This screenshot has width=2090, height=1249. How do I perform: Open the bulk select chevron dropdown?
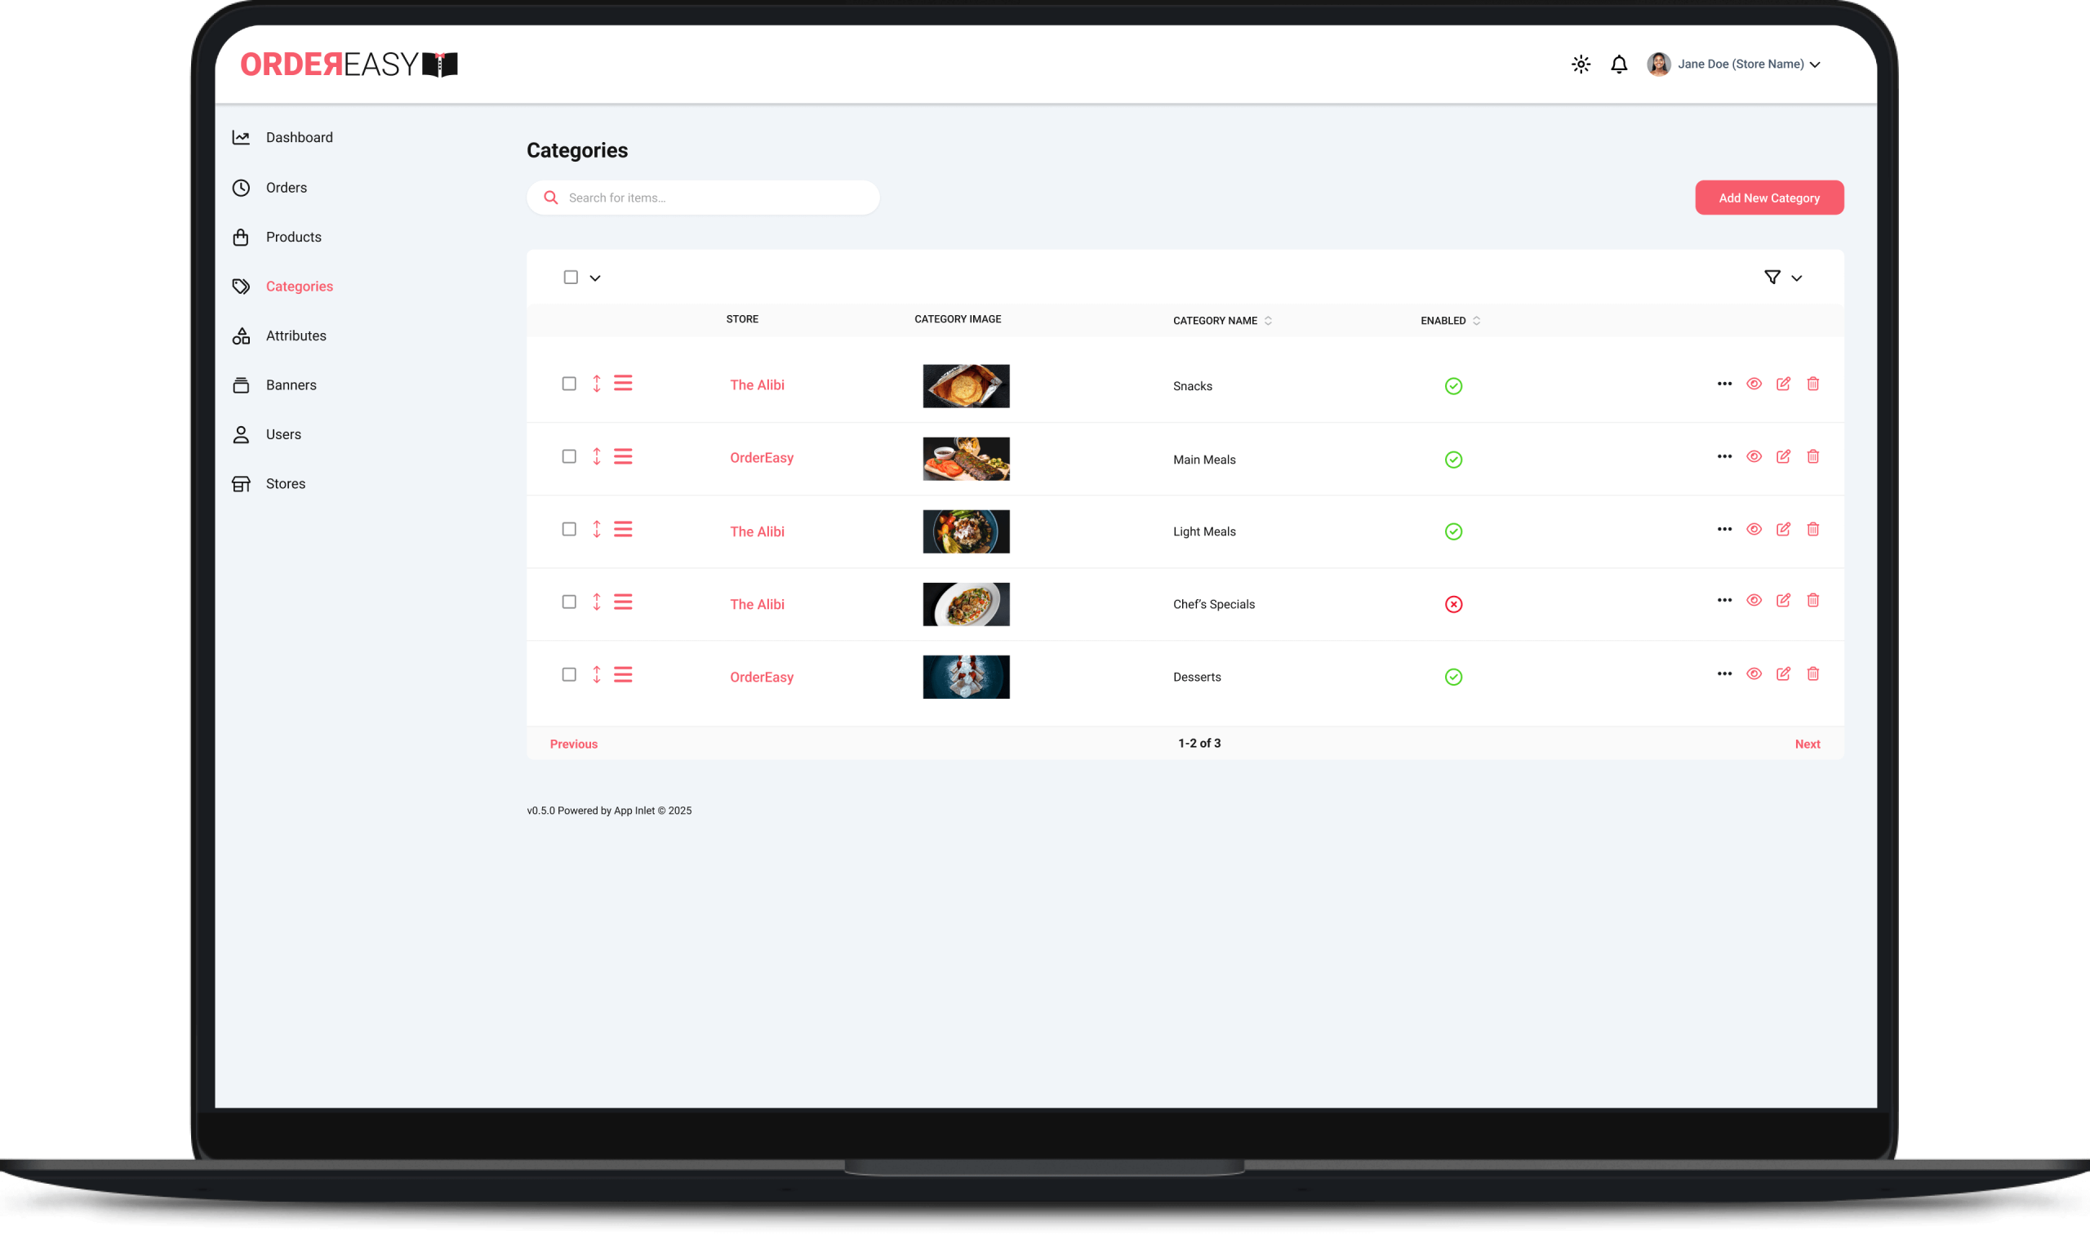[x=595, y=278]
